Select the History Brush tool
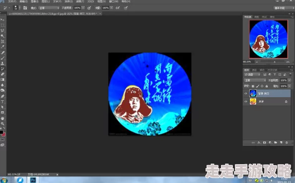Viewport: 295px width, 183px height. 2,69
